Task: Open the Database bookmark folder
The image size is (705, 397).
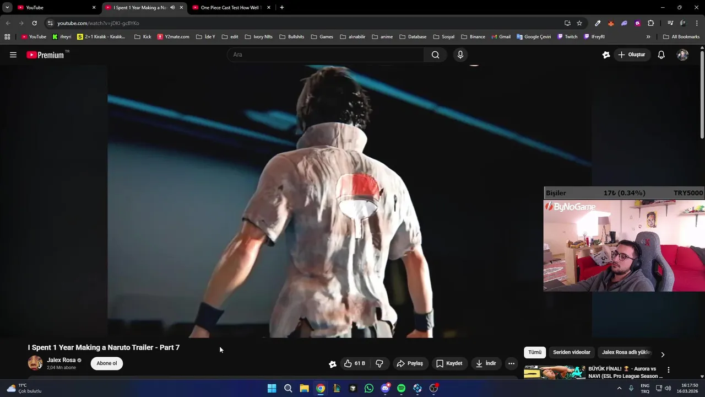Action: coord(413,37)
